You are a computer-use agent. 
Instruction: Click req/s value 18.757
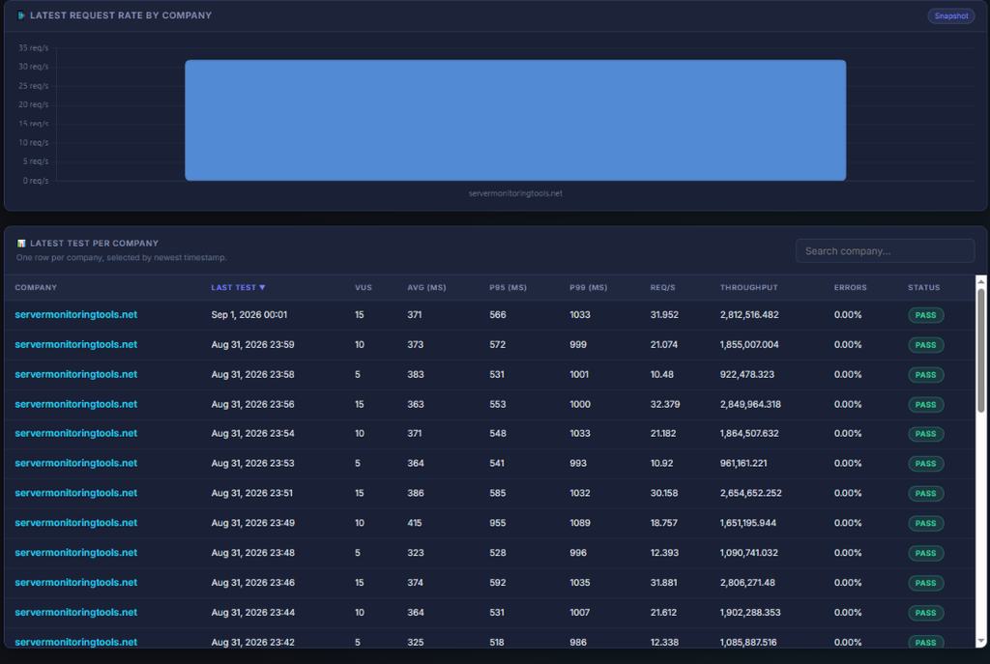click(x=663, y=523)
